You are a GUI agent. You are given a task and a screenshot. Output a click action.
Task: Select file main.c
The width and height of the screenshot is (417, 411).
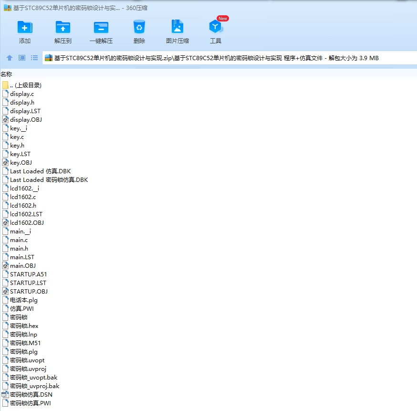(19, 240)
